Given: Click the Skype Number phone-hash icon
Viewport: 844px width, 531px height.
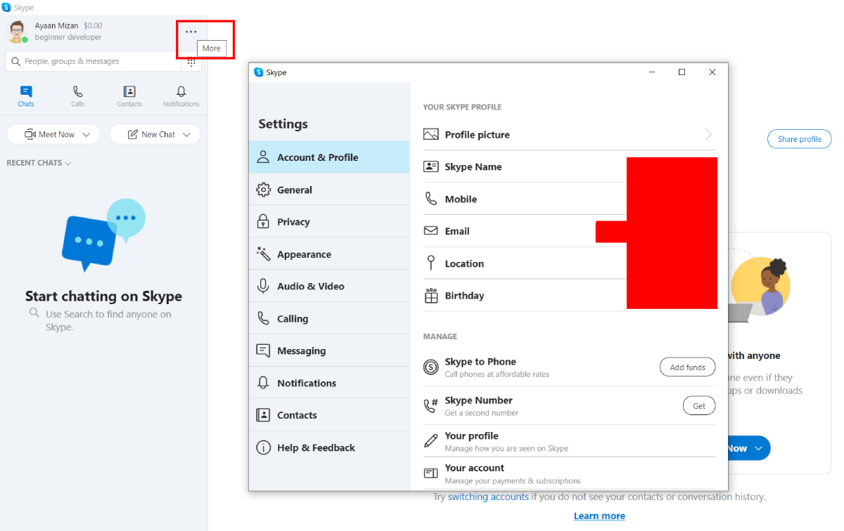Looking at the screenshot, I should tap(431, 405).
